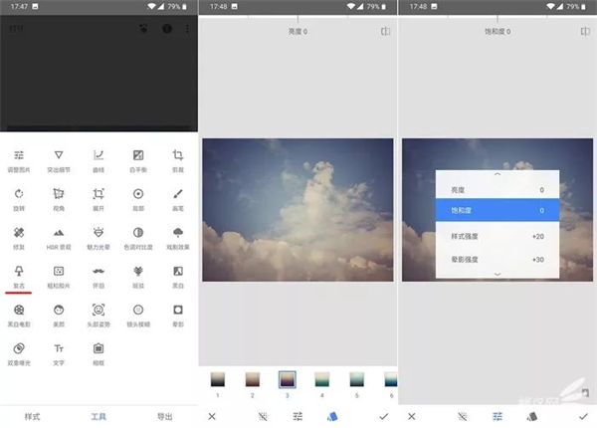Tap shuffle random style on 饱和度 screen
597x428 pixels.
click(x=463, y=417)
